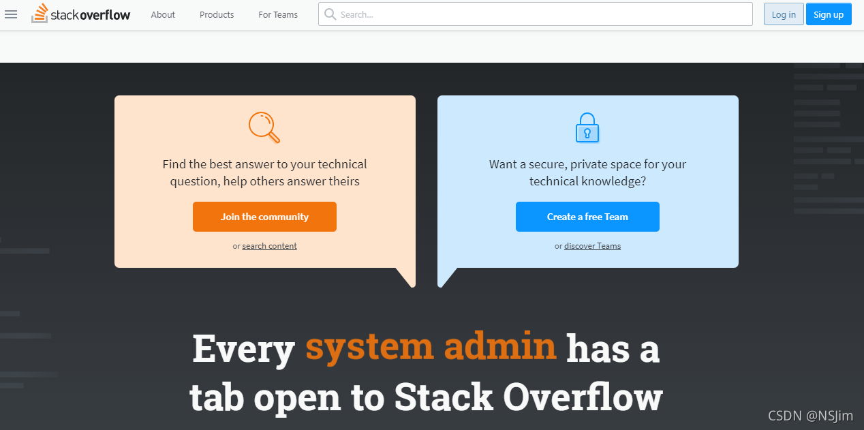The height and width of the screenshot is (430, 864).
Task: Click the Stack Overflow logo
Action: 81,14
